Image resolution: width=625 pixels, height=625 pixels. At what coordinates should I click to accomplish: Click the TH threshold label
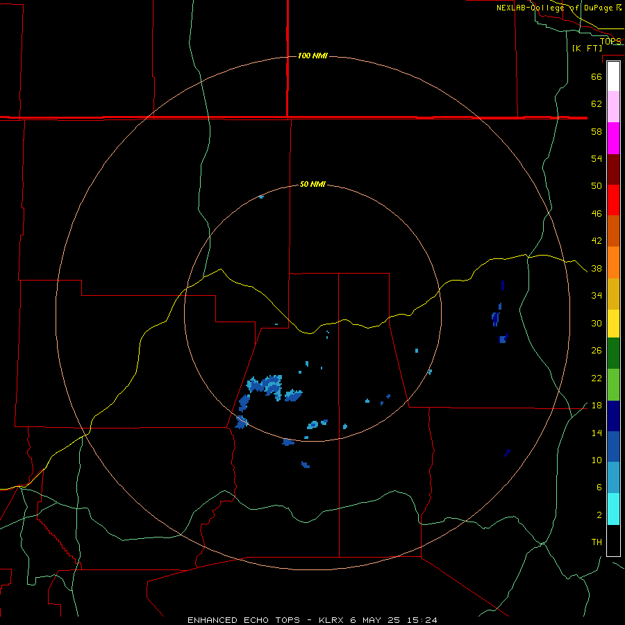[x=597, y=542]
